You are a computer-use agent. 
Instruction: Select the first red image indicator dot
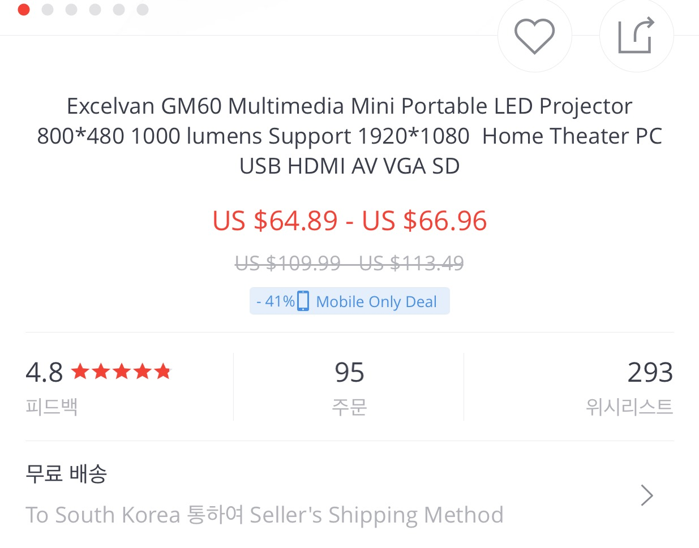click(x=24, y=10)
